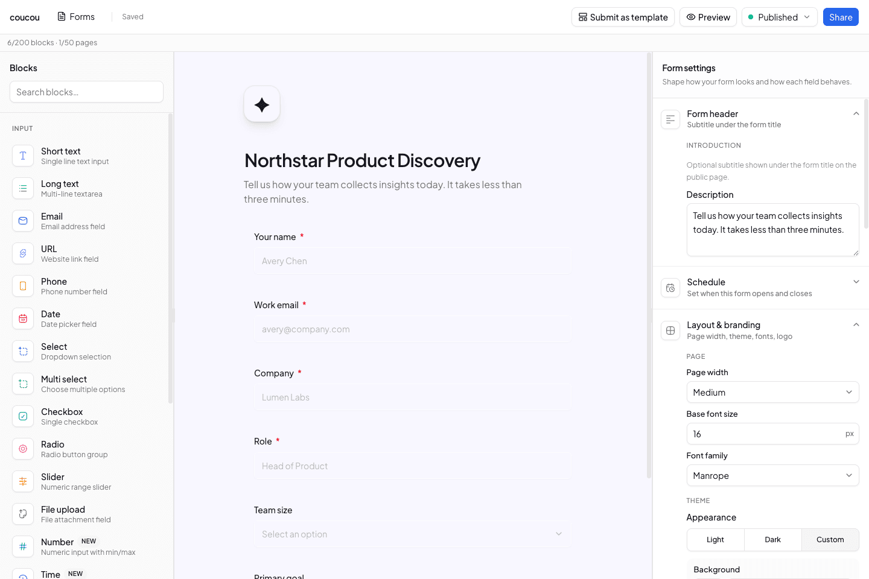Click the form canvas scrollbar
The width and height of the screenshot is (869, 579).
(649, 265)
